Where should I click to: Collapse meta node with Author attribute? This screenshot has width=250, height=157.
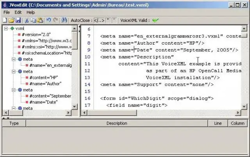(x=14, y=71)
